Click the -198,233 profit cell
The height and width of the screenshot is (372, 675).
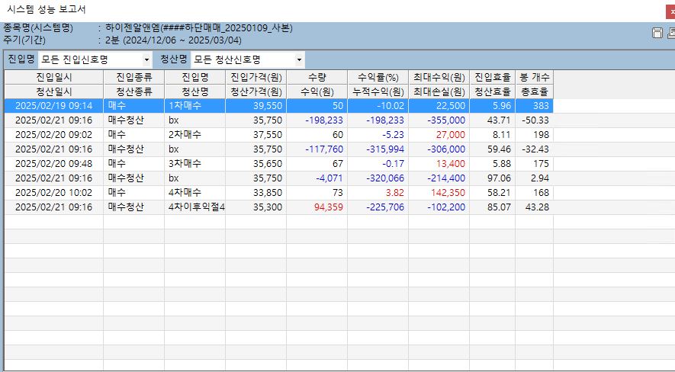pyautogui.click(x=317, y=120)
